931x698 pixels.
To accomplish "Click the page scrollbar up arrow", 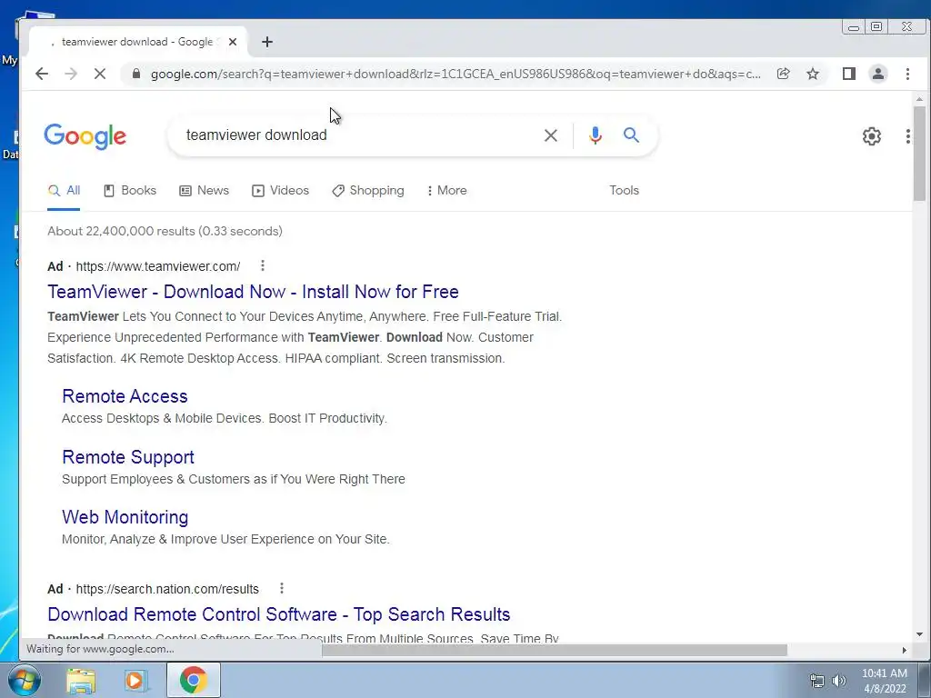I will click(x=919, y=99).
